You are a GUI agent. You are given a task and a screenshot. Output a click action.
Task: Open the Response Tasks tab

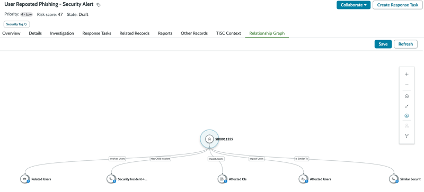point(96,33)
